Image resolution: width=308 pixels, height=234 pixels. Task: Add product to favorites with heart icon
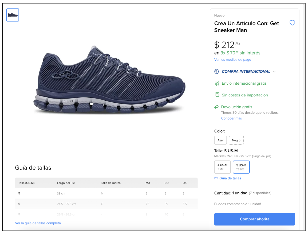[292, 23]
